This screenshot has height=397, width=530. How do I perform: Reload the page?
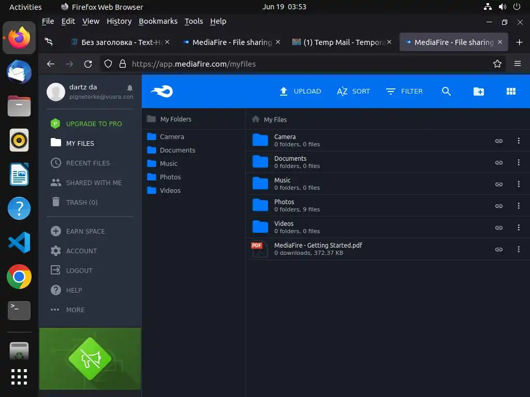point(88,64)
